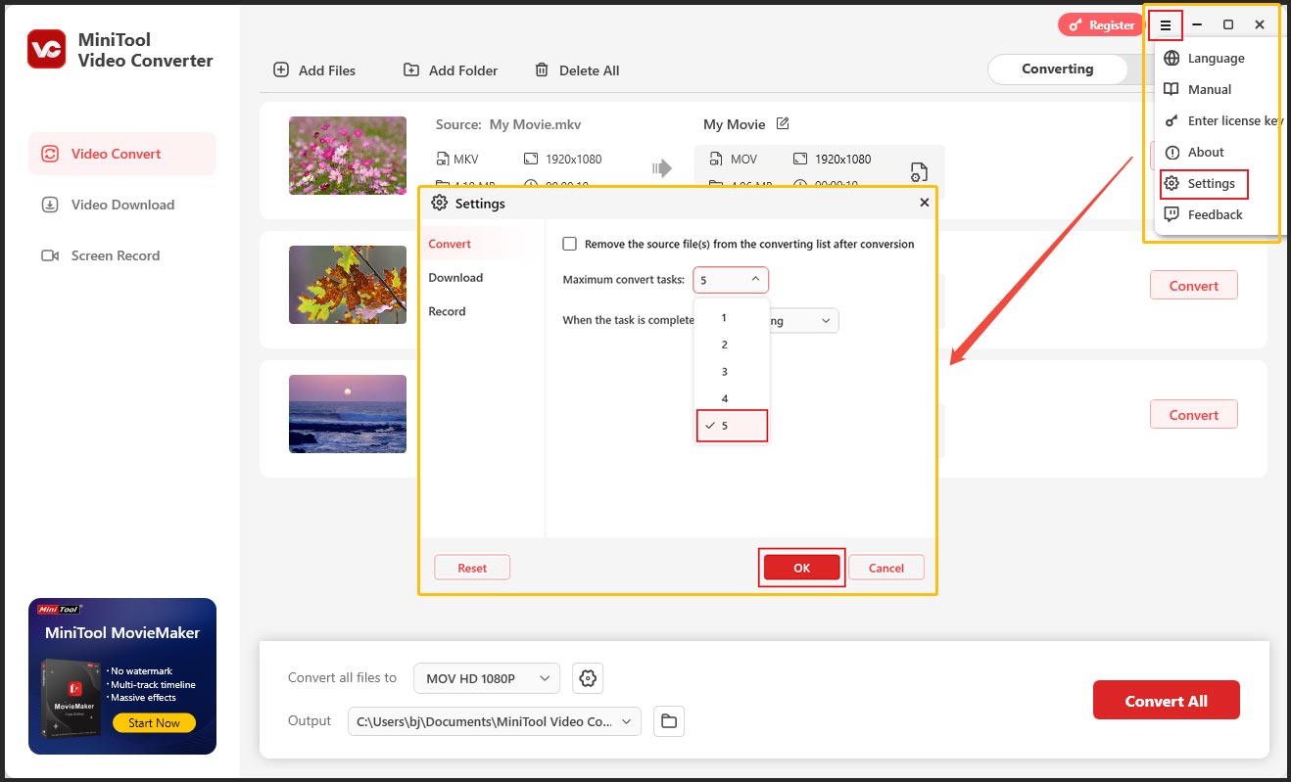
Task: Expand the Output path dropdown
Action: 495,721
